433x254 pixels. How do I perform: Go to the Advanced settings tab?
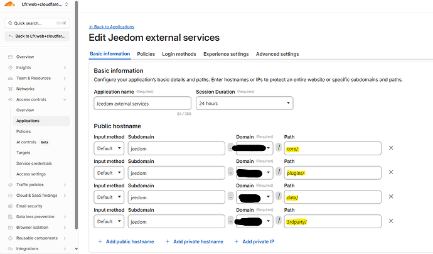(x=277, y=54)
